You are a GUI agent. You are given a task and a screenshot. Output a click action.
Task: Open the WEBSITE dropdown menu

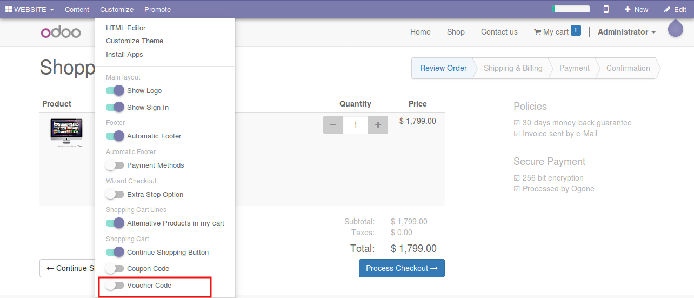[30, 9]
